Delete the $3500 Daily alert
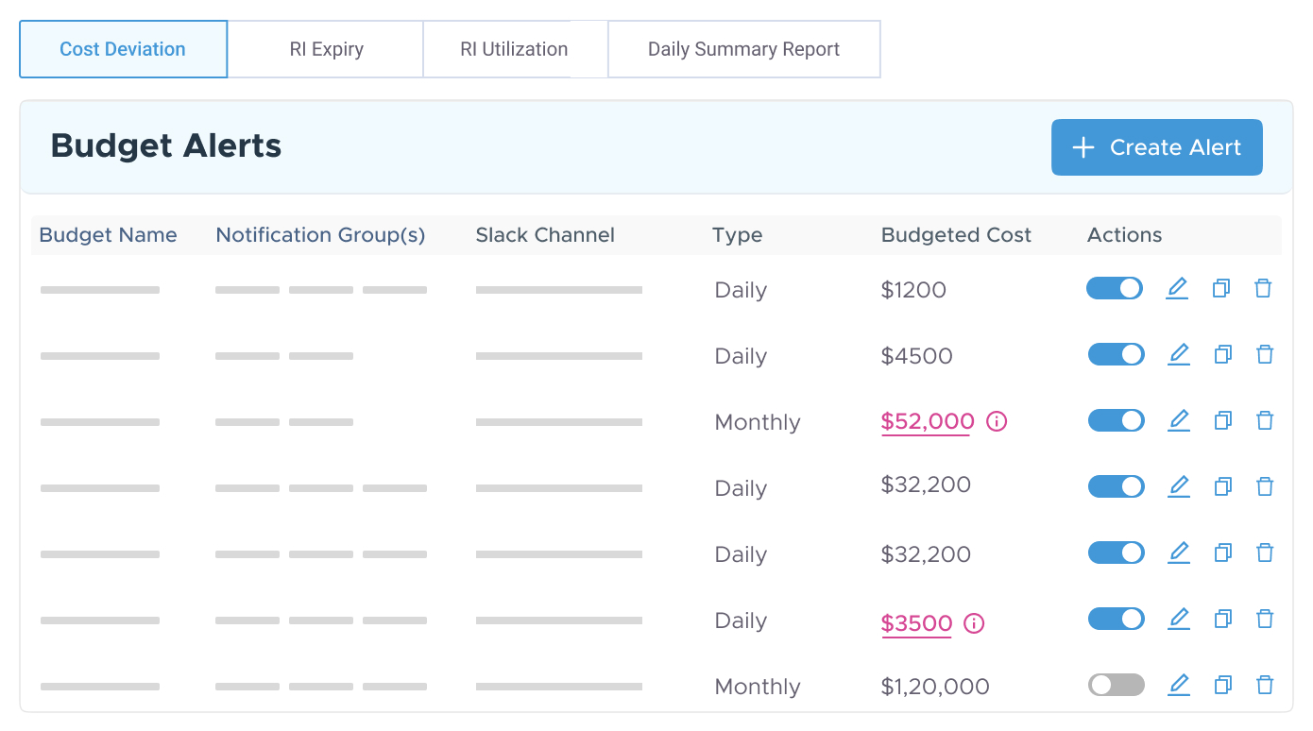Viewport: 1313px width, 731px height. (x=1264, y=619)
